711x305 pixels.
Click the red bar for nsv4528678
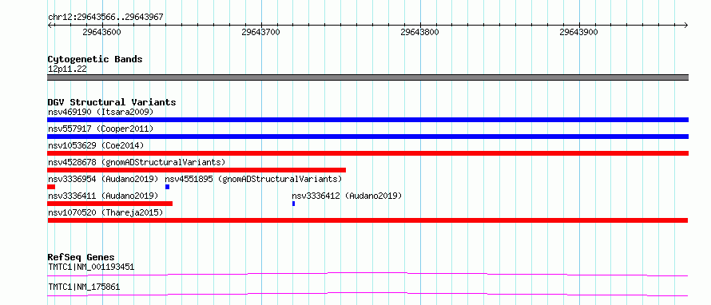point(197,170)
